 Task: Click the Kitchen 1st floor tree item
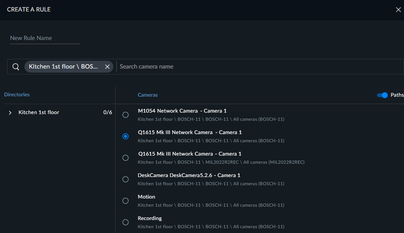(39, 112)
